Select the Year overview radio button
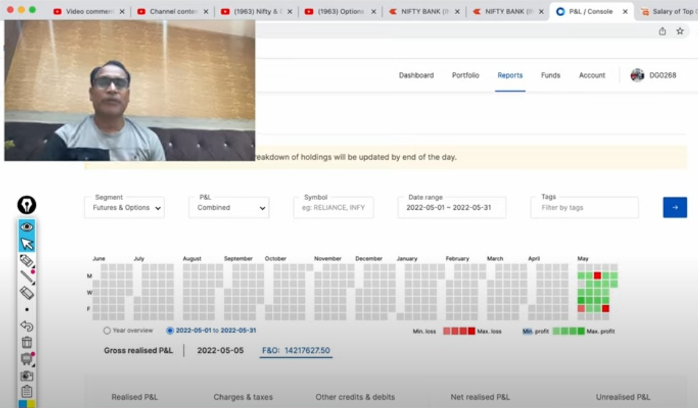Viewport: 698px width, 408px height. (107, 331)
